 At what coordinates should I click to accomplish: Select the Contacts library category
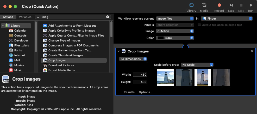(x=20, y=35)
